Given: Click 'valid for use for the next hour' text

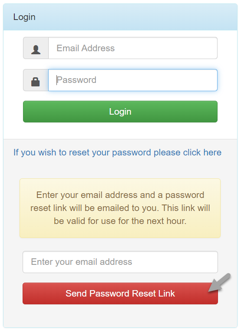Looking at the screenshot, I should (x=126, y=221).
